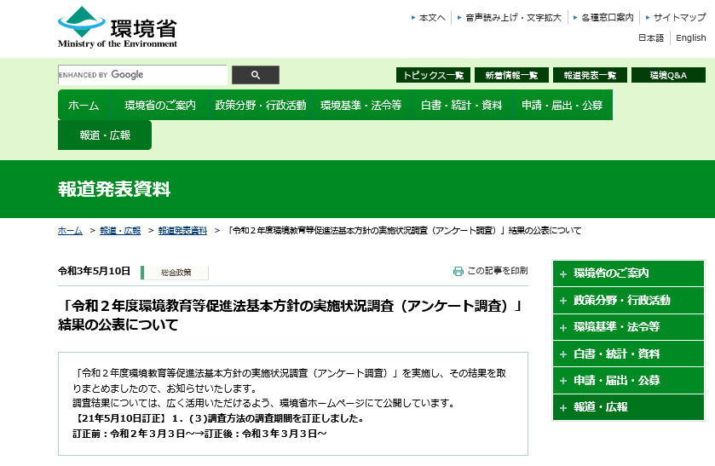Click the magnifying glass search button
The image size is (715, 466).
pos(256,75)
